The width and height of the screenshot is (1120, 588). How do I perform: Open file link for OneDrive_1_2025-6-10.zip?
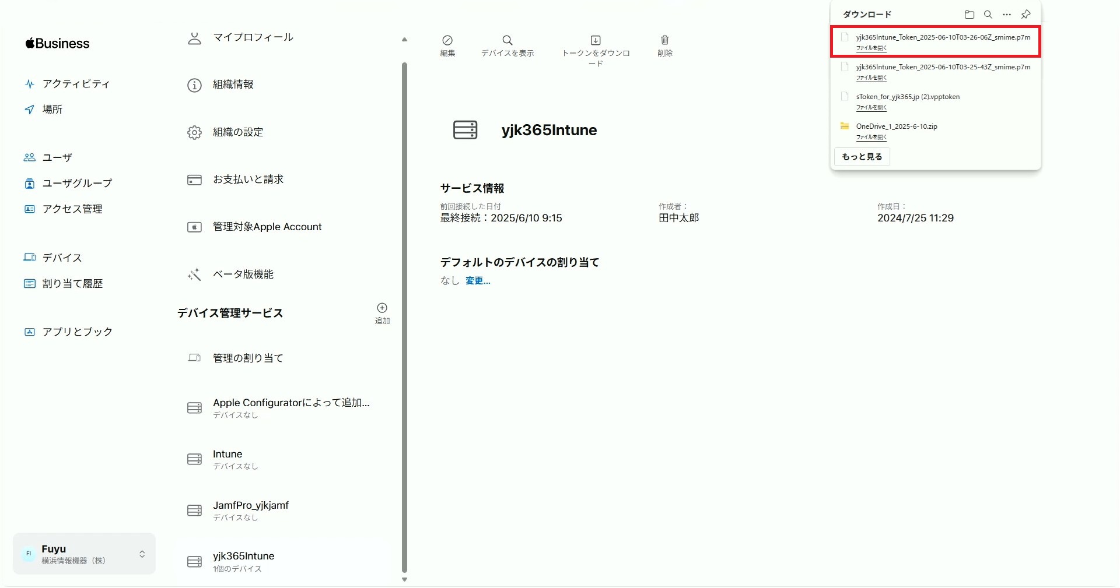pos(871,138)
